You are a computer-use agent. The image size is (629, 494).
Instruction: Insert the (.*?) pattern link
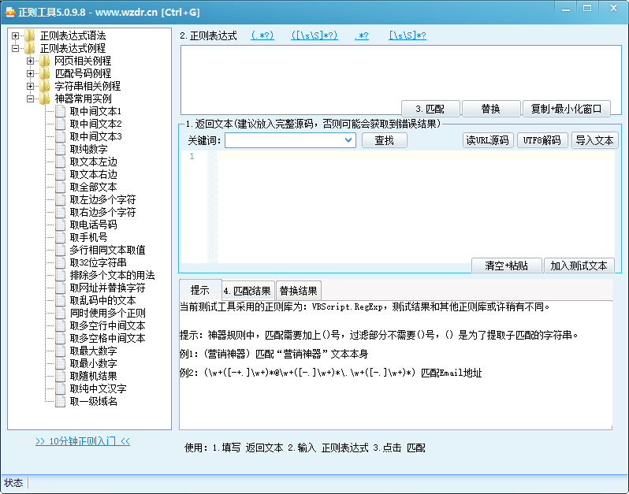click(262, 35)
